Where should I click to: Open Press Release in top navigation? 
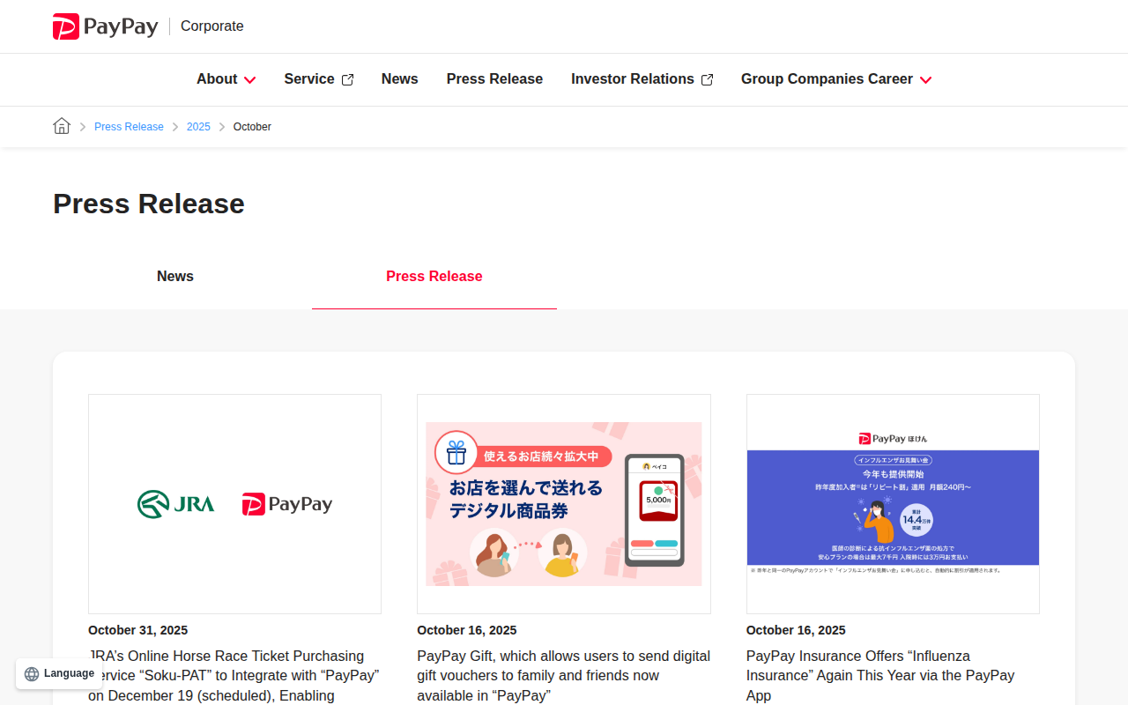(494, 79)
